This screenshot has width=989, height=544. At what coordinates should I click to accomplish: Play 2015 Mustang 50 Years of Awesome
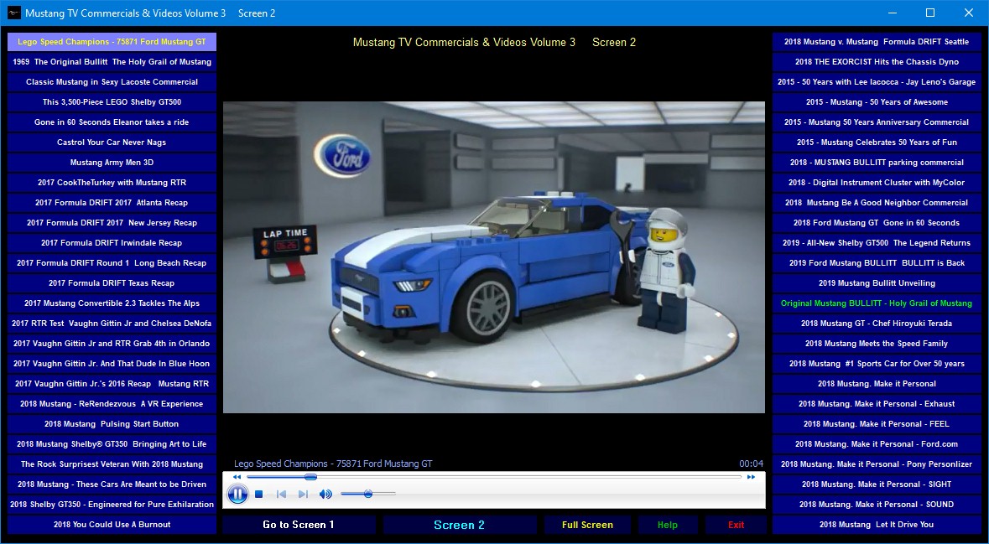click(x=877, y=102)
